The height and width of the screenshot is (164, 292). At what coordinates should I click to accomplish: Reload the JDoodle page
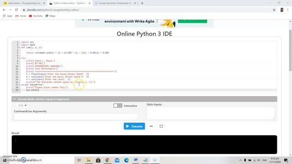tap(16, 10)
